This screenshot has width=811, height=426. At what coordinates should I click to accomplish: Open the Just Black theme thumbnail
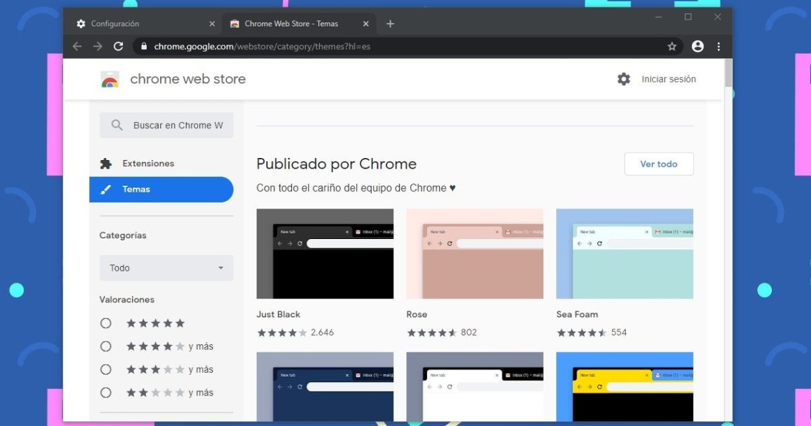point(325,254)
